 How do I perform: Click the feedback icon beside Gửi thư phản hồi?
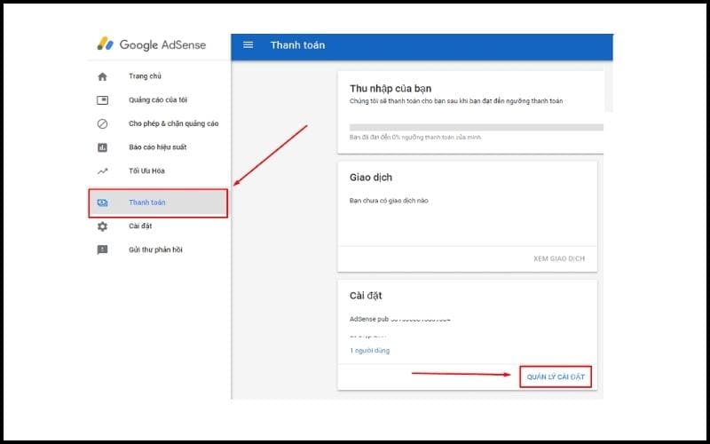point(102,250)
